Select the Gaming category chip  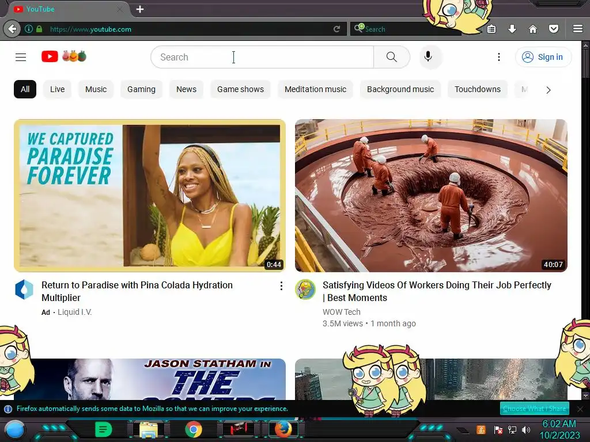pos(141,89)
